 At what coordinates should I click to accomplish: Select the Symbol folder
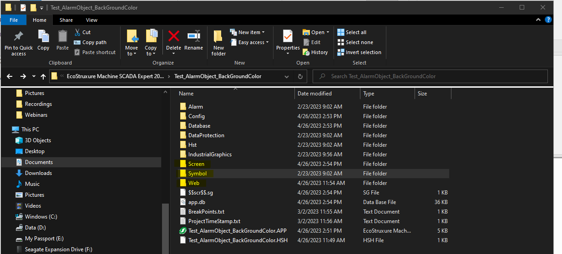point(197,174)
